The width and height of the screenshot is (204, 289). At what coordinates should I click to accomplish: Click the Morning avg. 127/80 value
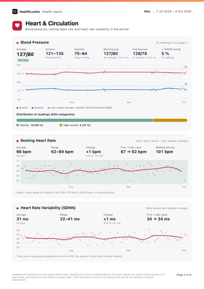[111, 53]
